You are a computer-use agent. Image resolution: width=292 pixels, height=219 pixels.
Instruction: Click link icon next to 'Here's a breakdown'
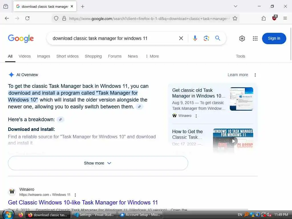(60, 119)
